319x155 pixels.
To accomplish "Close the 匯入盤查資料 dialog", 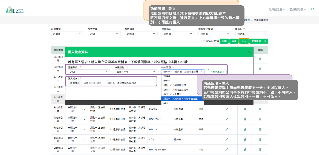I will [249, 52].
